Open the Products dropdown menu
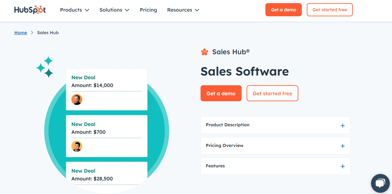This screenshot has width=392, height=194. coord(75,10)
